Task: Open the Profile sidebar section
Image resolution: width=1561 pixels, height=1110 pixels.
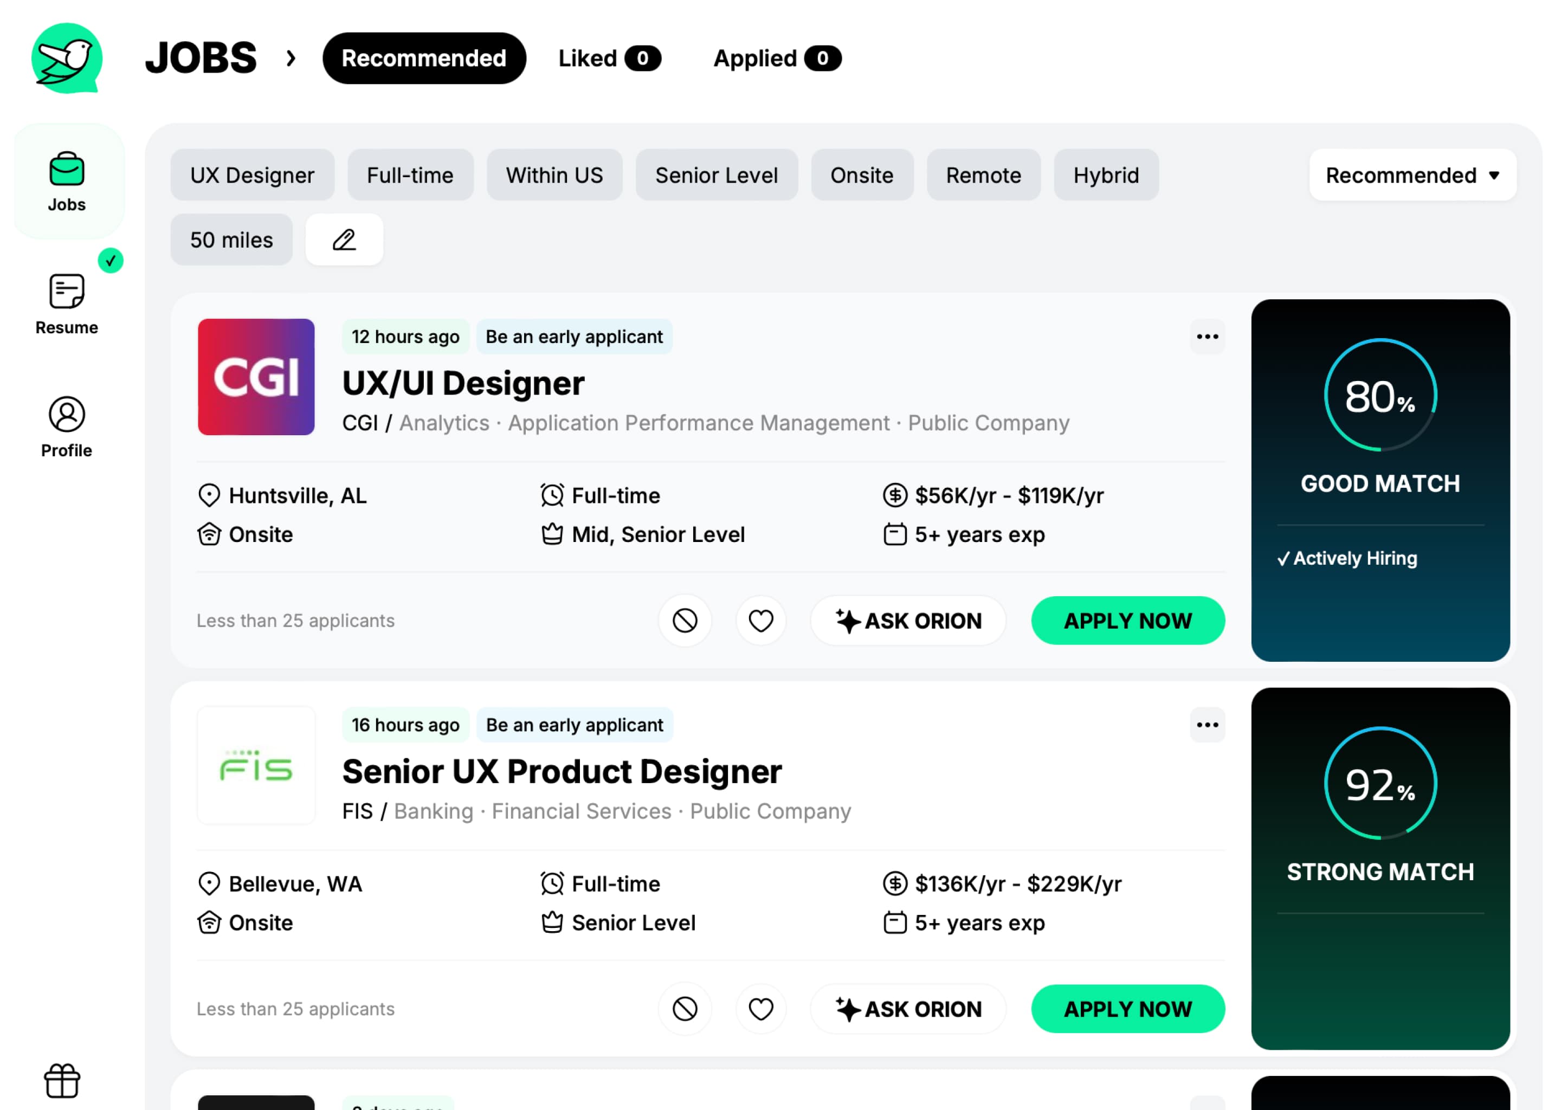Action: [67, 427]
